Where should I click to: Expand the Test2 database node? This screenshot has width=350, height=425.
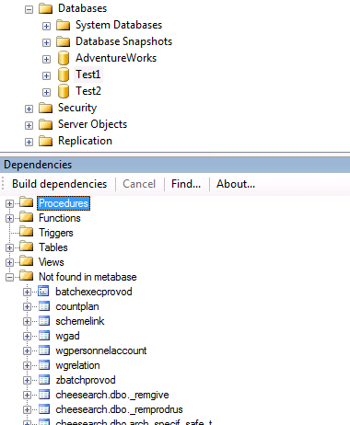tap(46, 92)
